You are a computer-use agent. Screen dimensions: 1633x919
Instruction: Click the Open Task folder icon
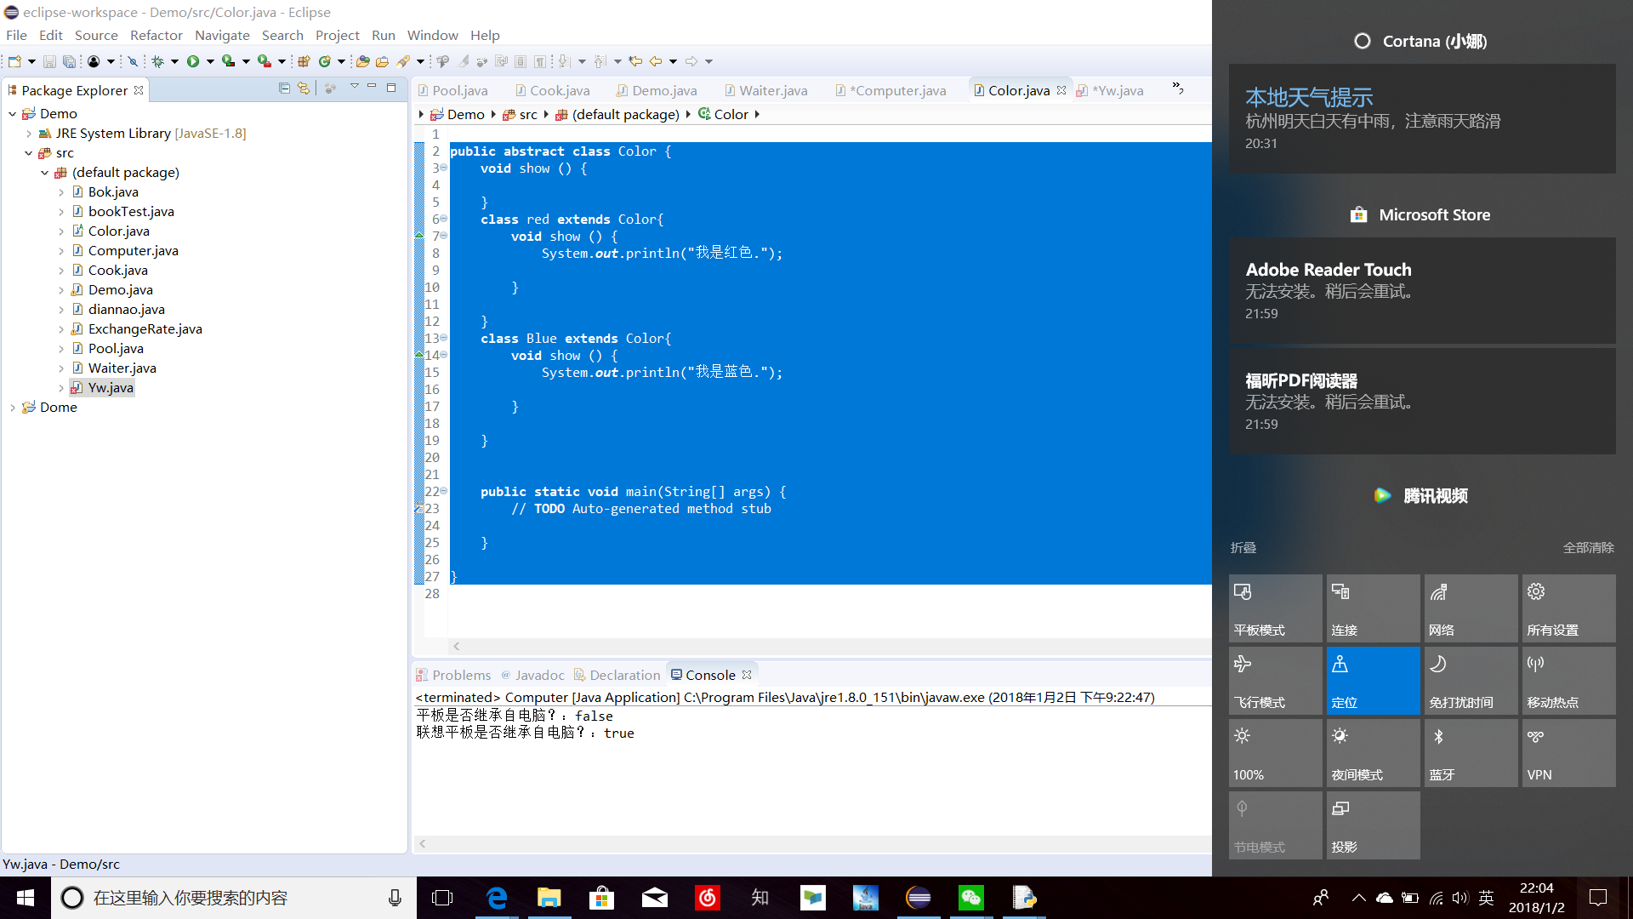(x=382, y=61)
